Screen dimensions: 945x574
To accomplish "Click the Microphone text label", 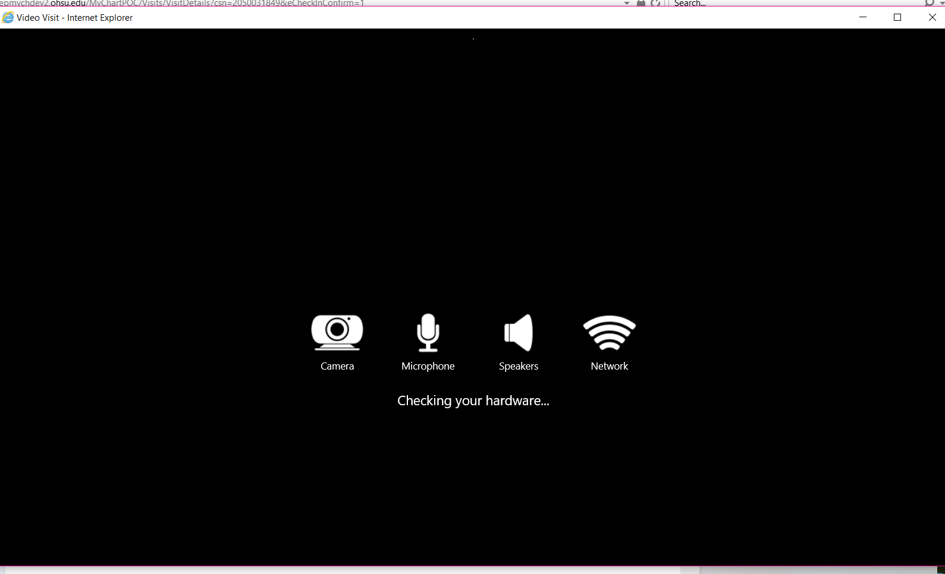I will pos(428,367).
